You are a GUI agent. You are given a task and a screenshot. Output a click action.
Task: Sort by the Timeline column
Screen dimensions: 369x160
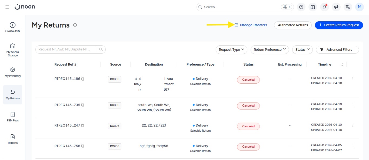[342, 64]
